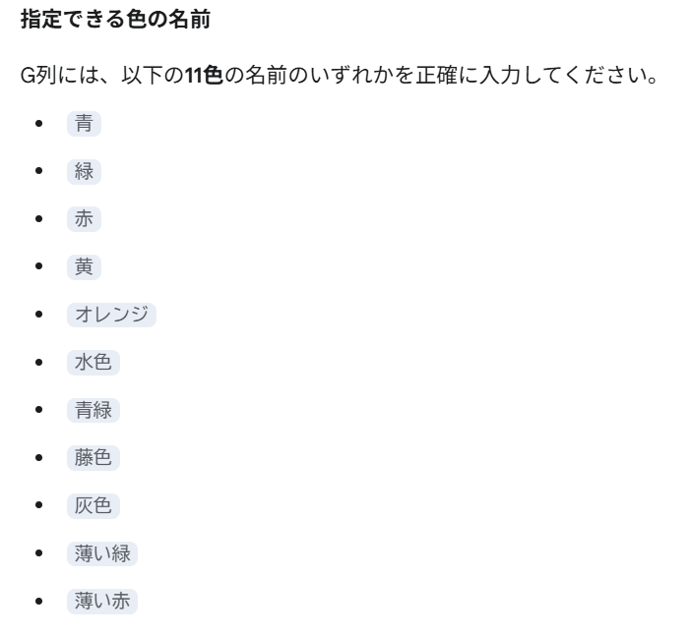
Task: Select the 緑 color name chip
Action: (x=84, y=172)
